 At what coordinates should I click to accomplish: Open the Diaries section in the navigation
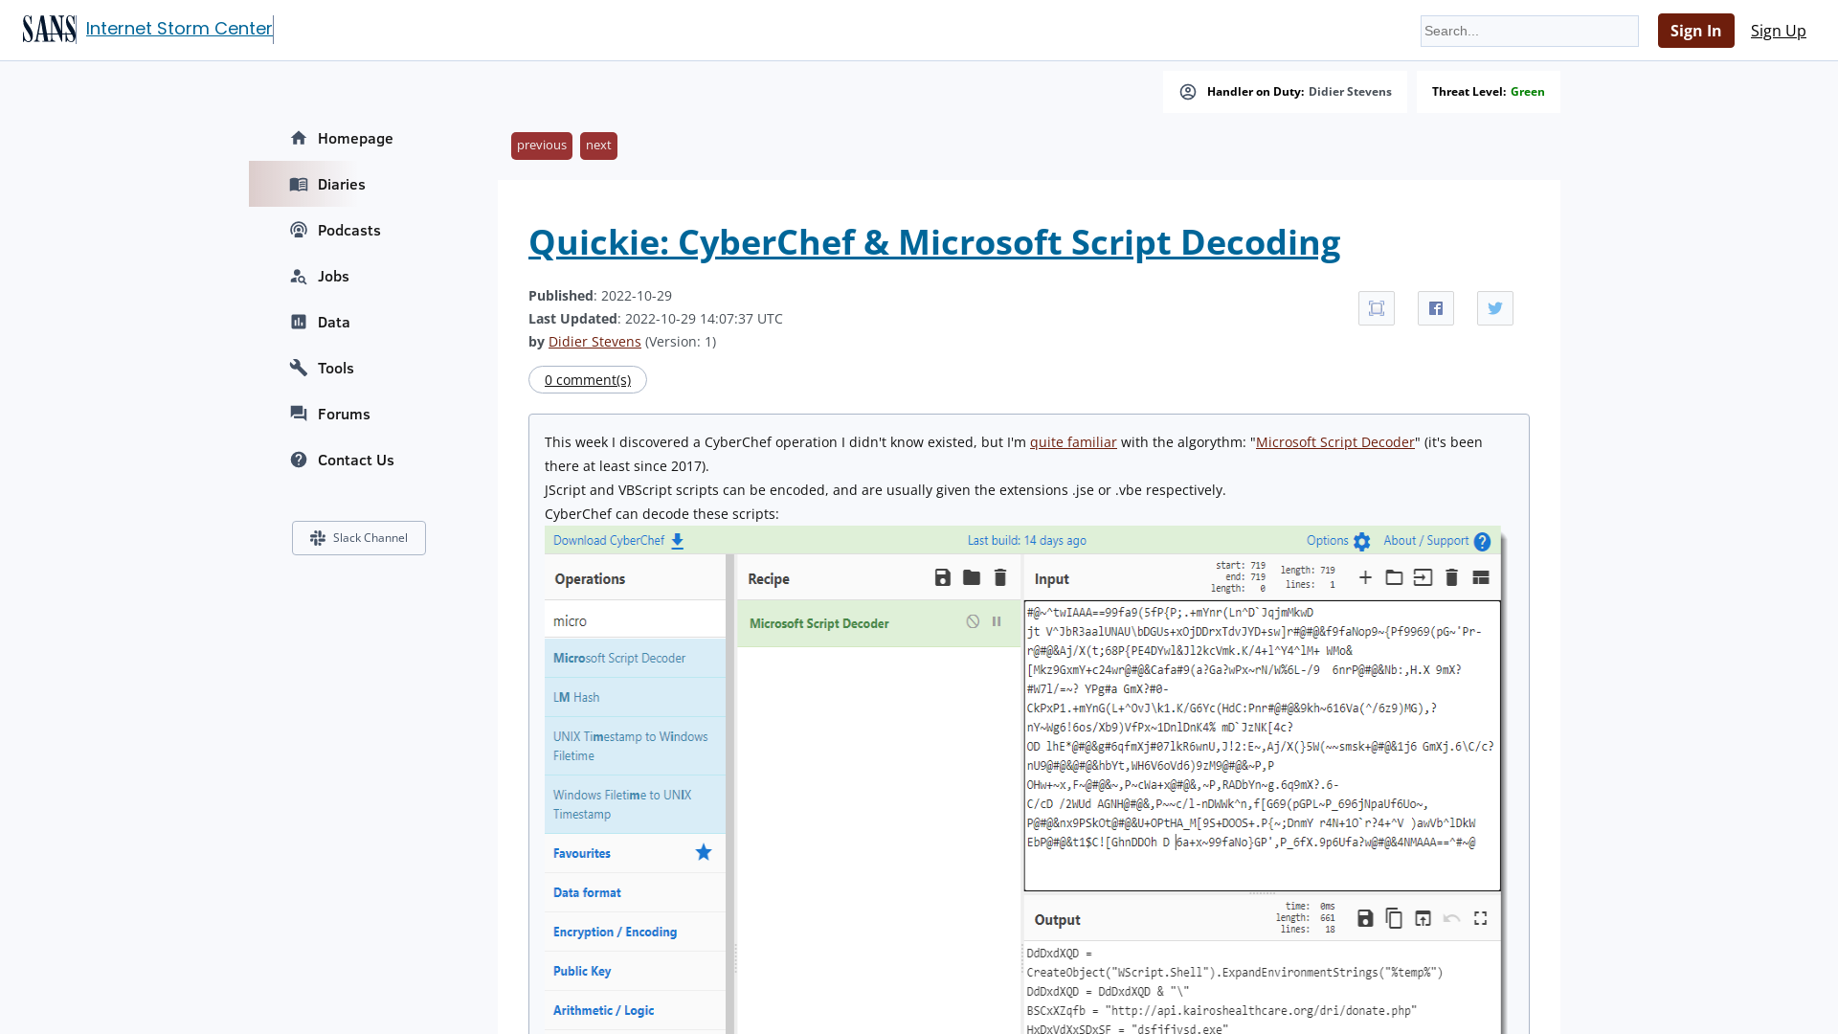click(339, 184)
